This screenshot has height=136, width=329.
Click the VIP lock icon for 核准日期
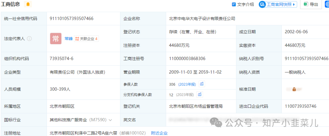tap(294, 89)
